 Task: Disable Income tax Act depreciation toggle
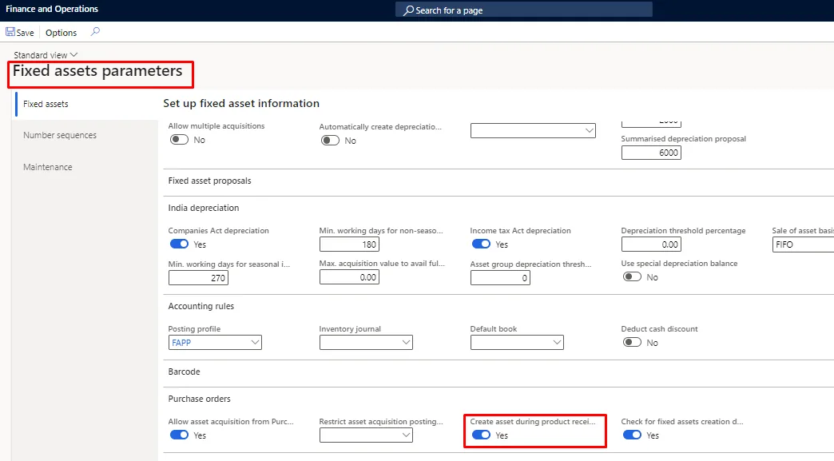pyautogui.click(x=482, y=244)
